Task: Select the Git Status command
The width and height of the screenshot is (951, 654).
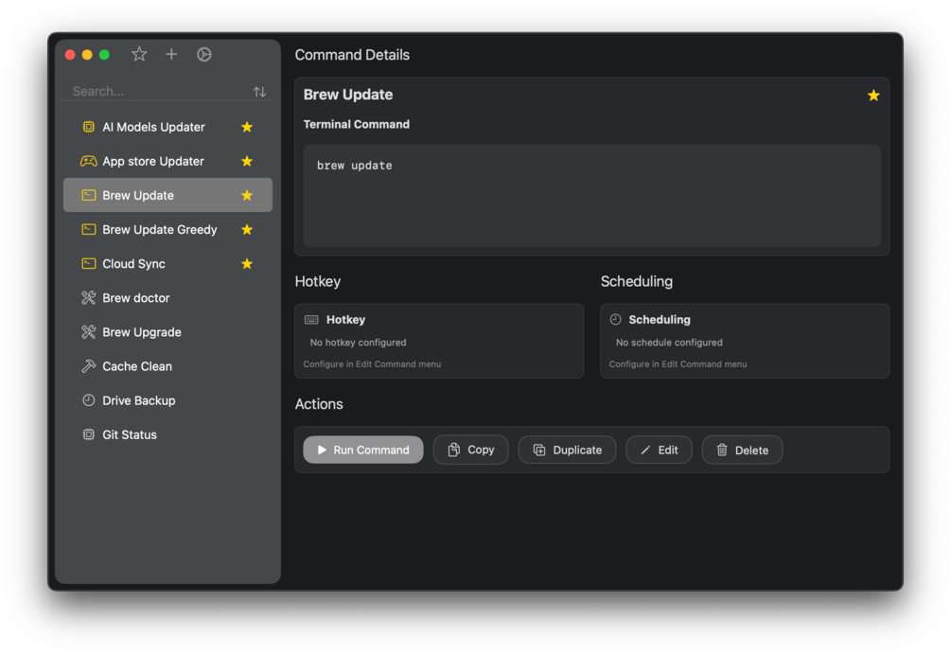Action: (x=168, y=434)
